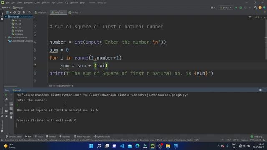
Task: Open the IDE updates orange circle icon
Action: click(260, 7)
